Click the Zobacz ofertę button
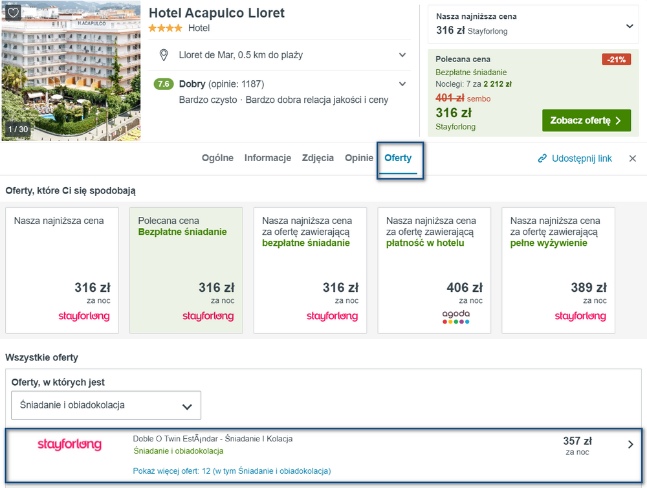 pyautogui.click(x=586, y=120)
